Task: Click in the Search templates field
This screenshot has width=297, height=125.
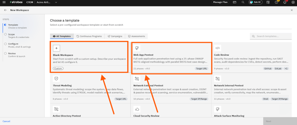Action: (x=271, y=36)
